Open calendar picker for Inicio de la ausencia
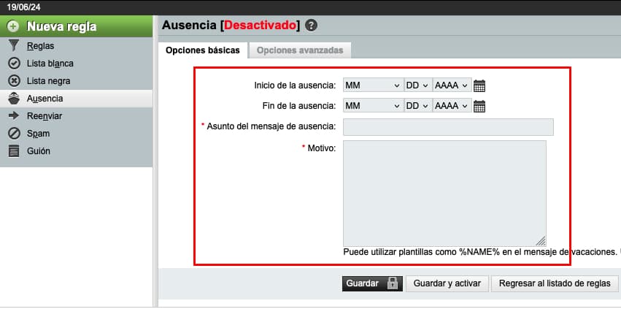 pyautogui.click(x=479, y=85)
